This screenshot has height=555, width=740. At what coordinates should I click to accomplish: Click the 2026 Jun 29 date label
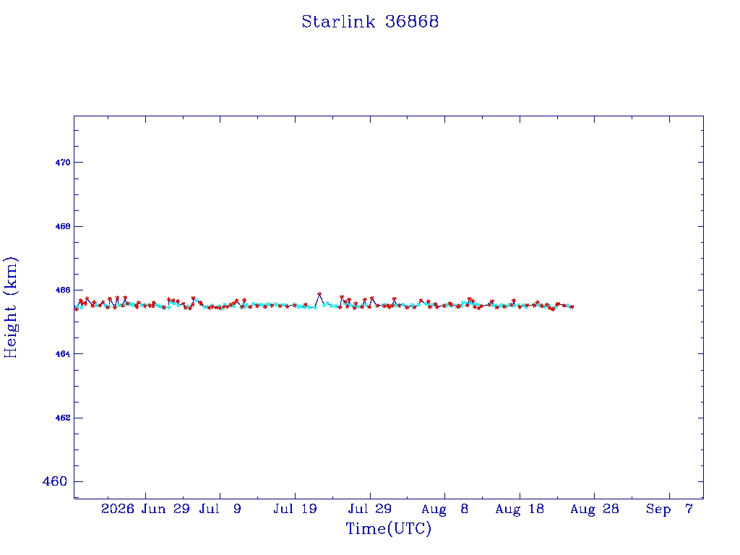145,509
